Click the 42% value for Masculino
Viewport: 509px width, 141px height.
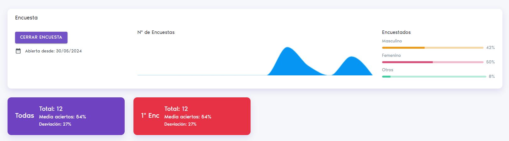[490, 48]
